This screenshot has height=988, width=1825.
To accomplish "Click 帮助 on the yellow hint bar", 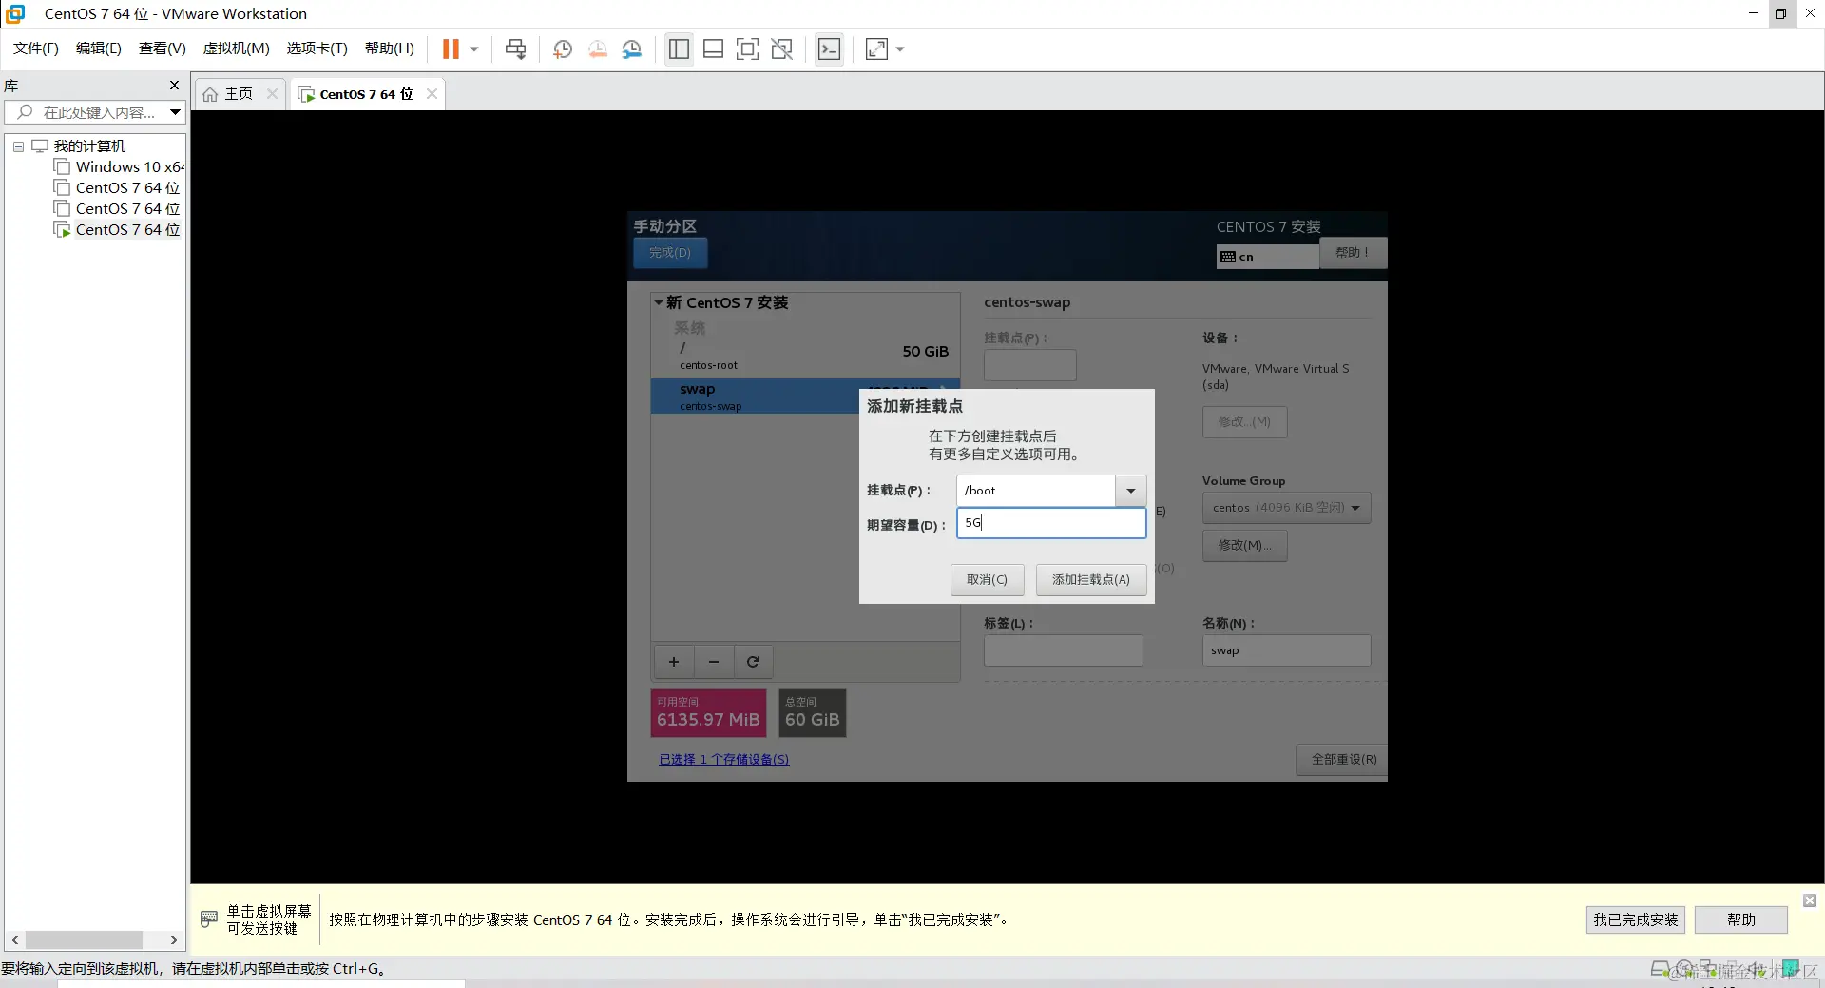I will pos(1741,920).
